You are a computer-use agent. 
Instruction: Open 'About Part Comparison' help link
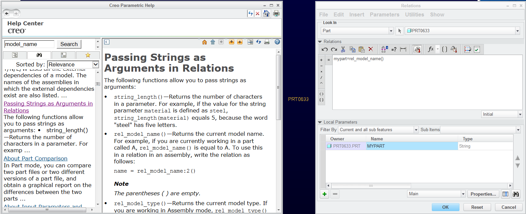[x=36, y=158]
